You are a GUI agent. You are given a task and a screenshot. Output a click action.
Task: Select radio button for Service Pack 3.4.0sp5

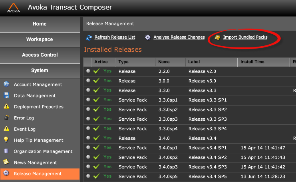[x=88, y=176]
